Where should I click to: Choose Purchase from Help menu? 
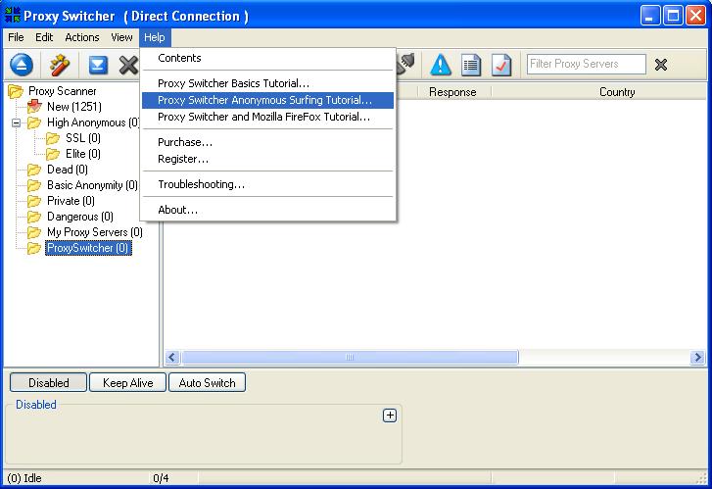[268, 142]
